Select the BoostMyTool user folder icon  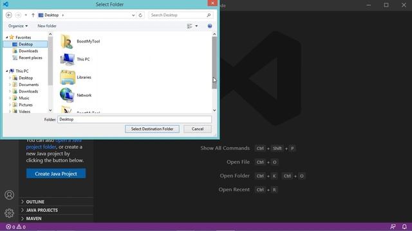click(66, 41)
